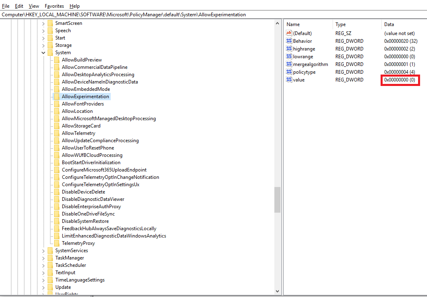
Task: Click the System folder icon
Action: click(x=50, y=53)
